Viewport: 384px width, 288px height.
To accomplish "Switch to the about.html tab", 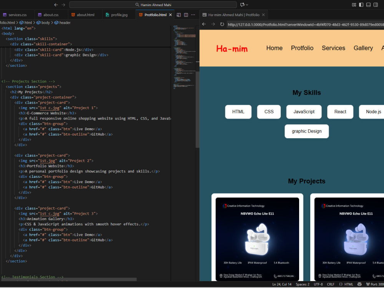I will pyautogui.click(x=85, y=15).
